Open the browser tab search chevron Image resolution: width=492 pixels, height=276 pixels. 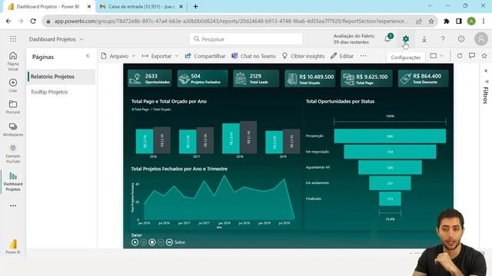[x=430, y=5]
